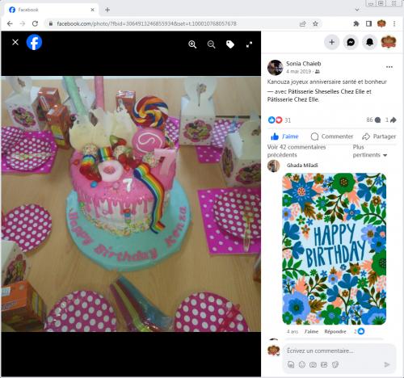Open the Create plus menu
404x378 pixels.
click(x=332, y=42)
